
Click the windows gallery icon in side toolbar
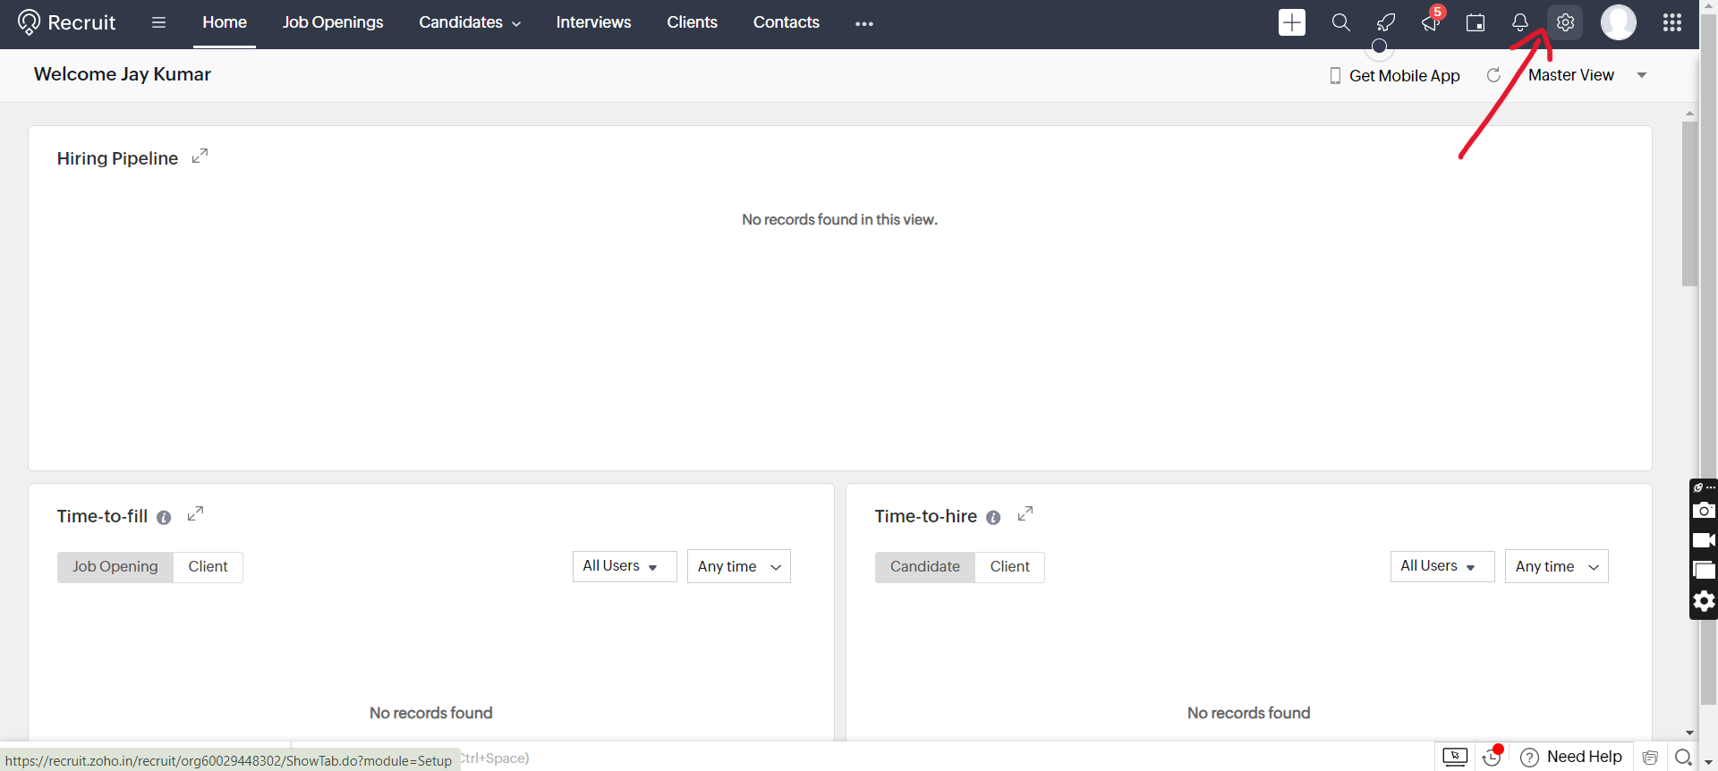[1704, 570]
